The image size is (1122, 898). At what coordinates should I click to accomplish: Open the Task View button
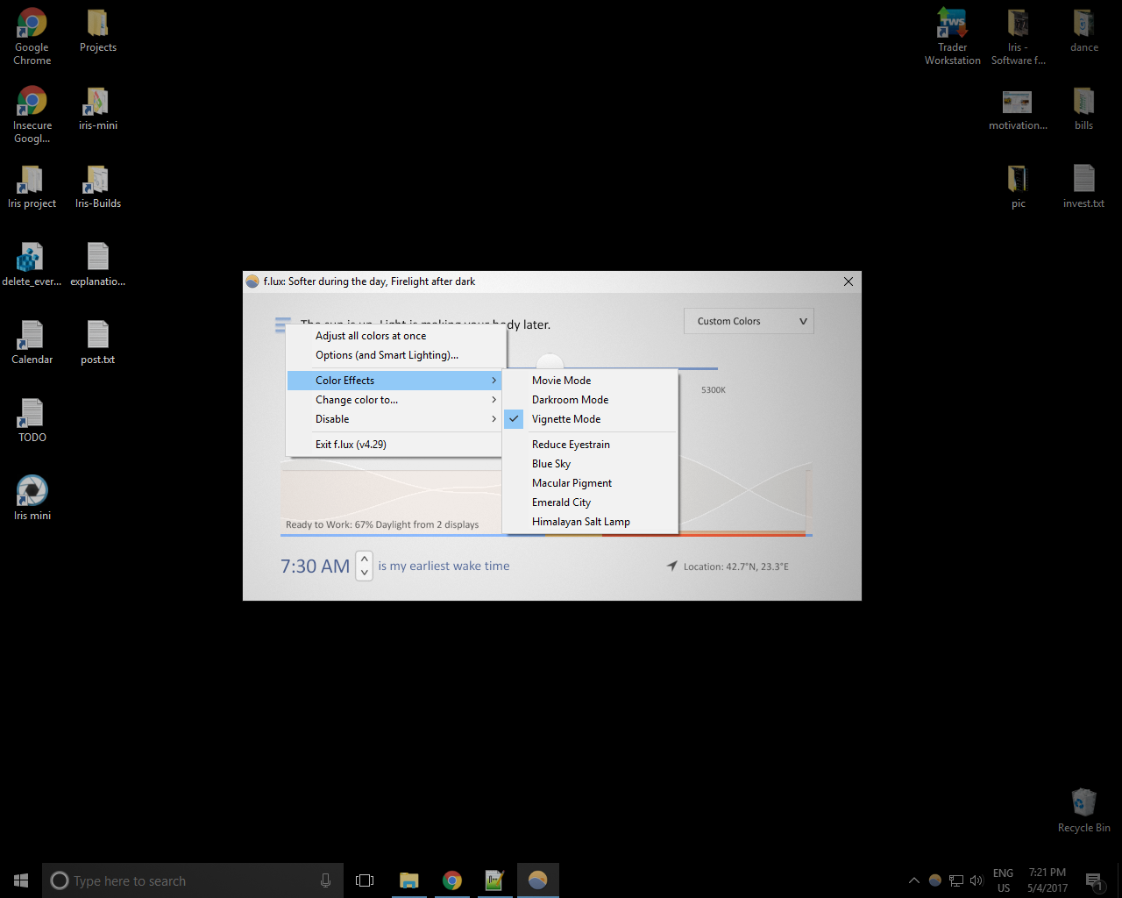(x=365, y=880)
